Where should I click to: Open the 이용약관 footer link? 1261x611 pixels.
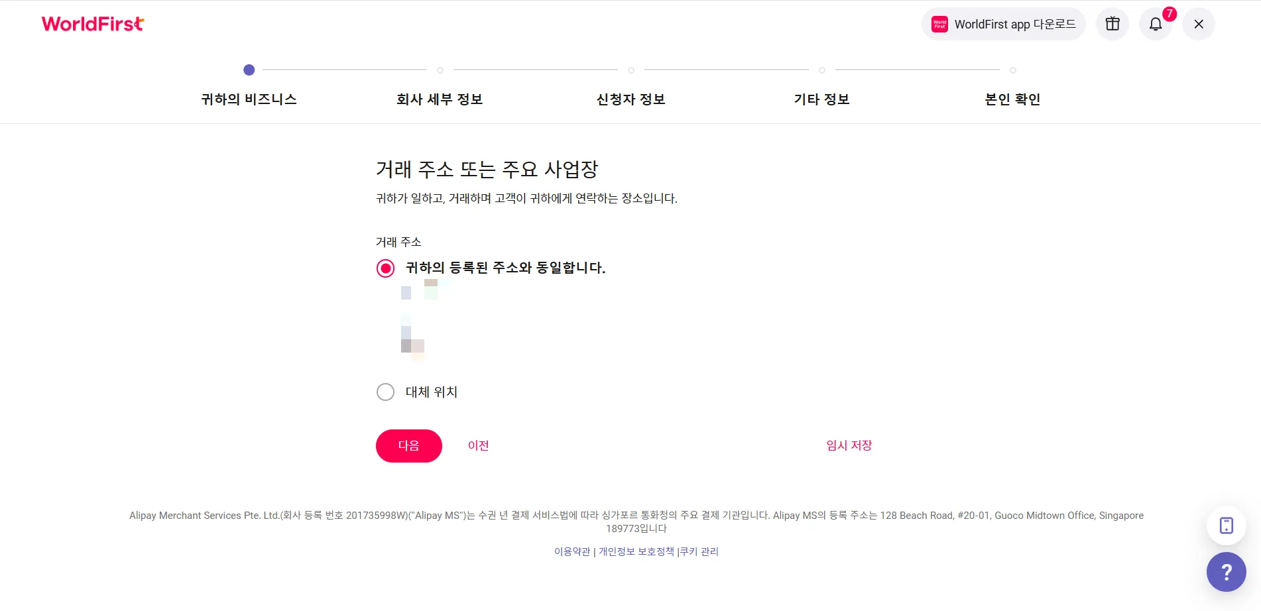572,551
